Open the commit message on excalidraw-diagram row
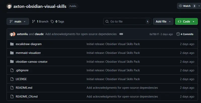 (113, 44)
